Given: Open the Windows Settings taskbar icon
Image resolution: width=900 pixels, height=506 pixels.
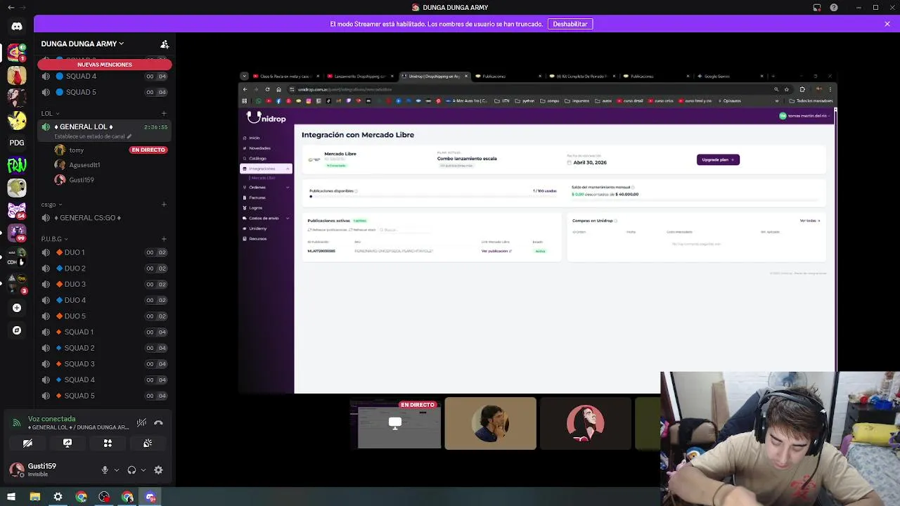Looking at the screenshot, I should coord(58,497).
